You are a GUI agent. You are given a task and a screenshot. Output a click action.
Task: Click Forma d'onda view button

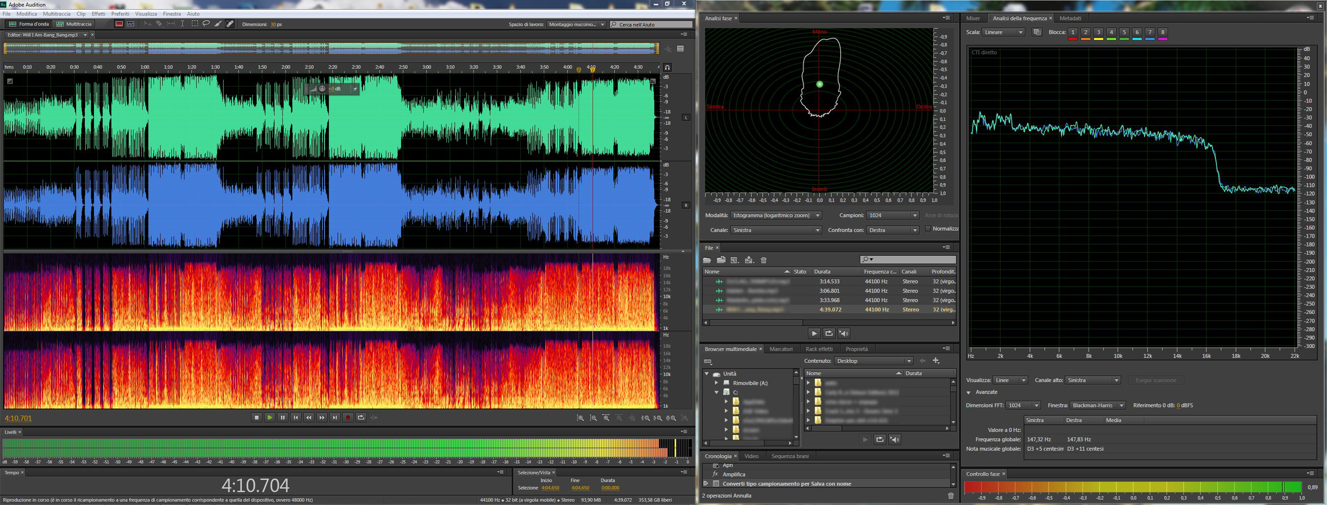(x=29, y=24)
